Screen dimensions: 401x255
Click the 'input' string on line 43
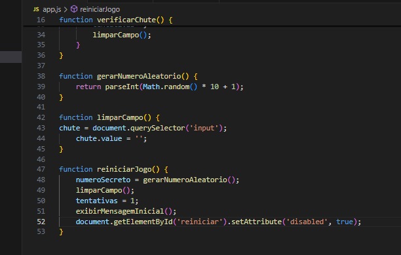(204, 128)
